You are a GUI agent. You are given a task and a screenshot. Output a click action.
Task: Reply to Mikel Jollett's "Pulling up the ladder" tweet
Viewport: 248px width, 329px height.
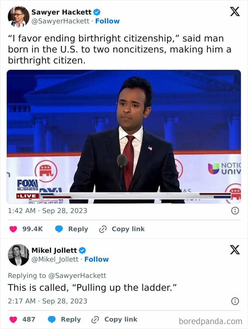[64, 319]
